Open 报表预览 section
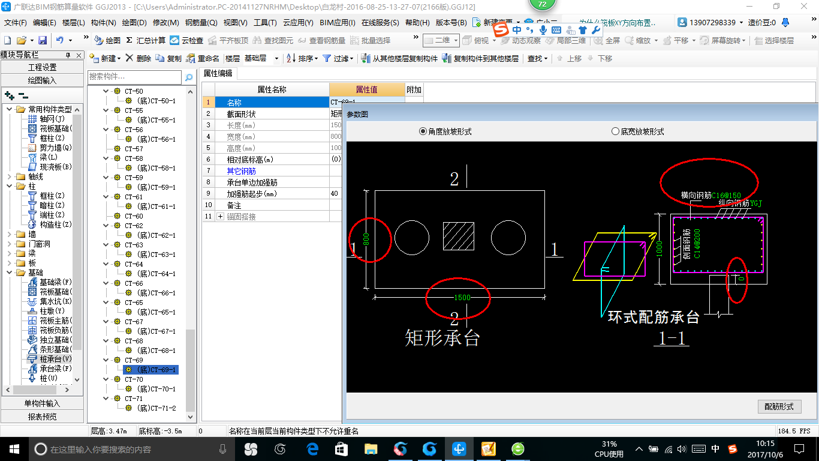 43,416
